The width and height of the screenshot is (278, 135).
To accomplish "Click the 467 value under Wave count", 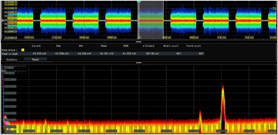I will [201, 54].
